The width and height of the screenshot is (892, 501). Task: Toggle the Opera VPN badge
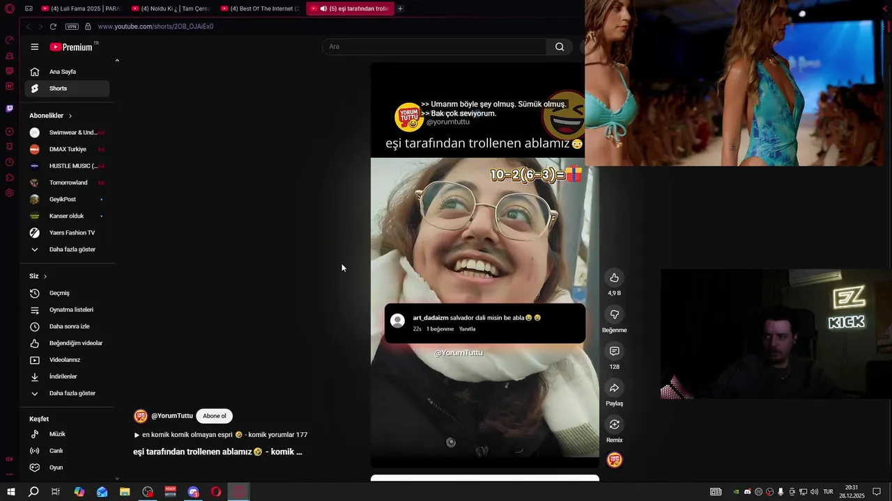[x=72, y=26]
